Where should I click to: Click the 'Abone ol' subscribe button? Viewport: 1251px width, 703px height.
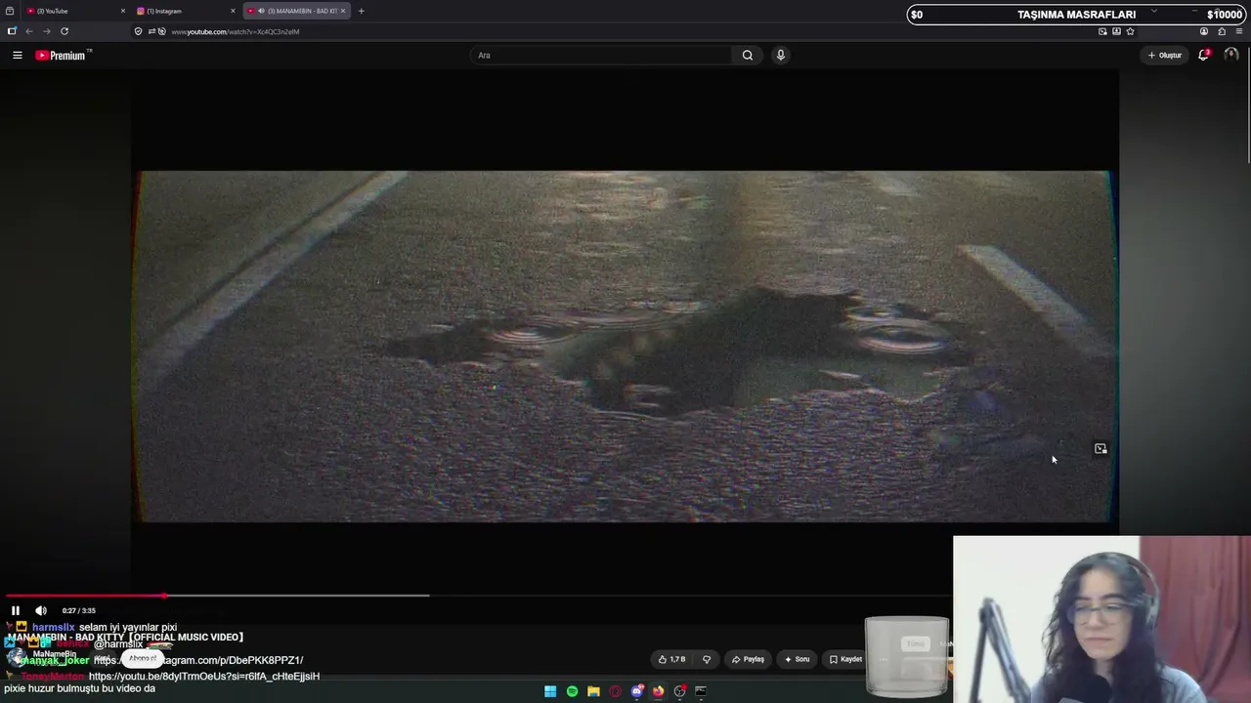[x=143, y=658]
